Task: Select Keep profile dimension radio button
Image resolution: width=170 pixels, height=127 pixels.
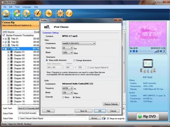Action: pos(47,60)
